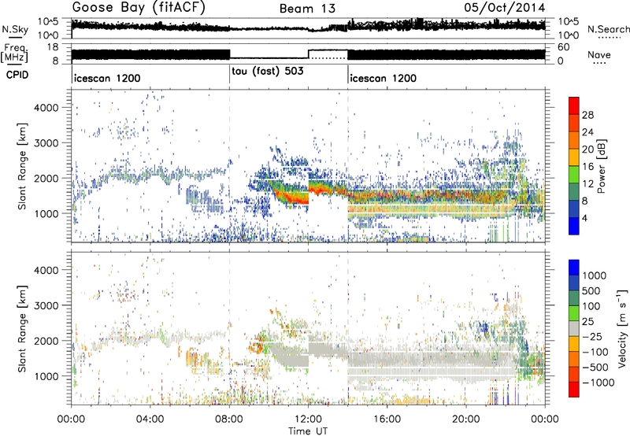Screen dimensions: 630x436
Task: Click the "Slant Range [km]" label of power panel
Action: point(22,166)
